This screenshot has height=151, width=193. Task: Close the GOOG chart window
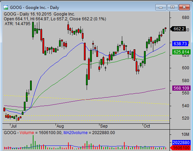tap(184, 7)
